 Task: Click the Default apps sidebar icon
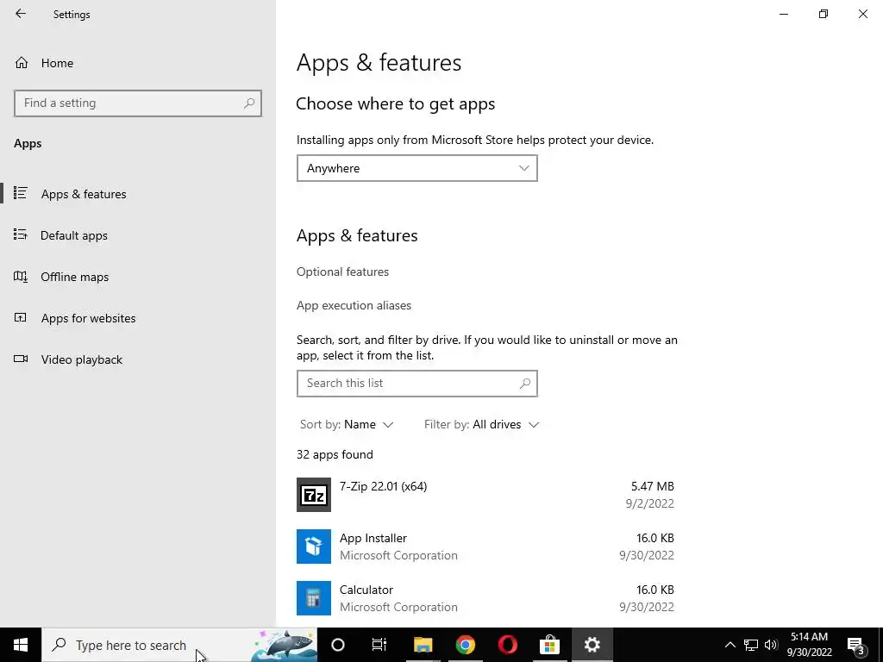(21, 234)
